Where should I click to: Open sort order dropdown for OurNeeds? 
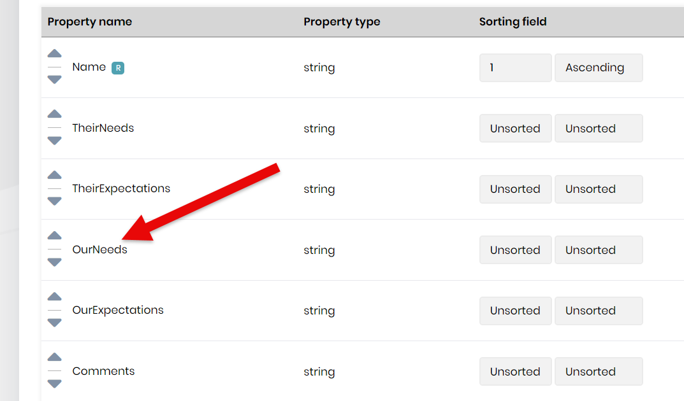(x=515, y=250)
